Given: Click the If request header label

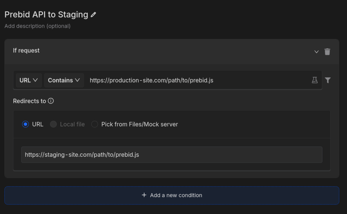Looking at the screenshot, I should pyautogui.click(x=26, y=50).
